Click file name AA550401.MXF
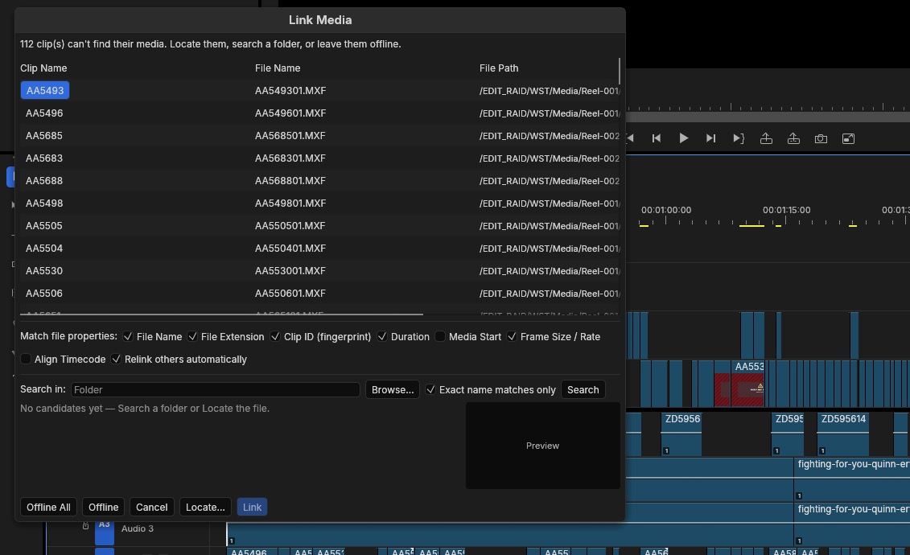 [290, 249]
